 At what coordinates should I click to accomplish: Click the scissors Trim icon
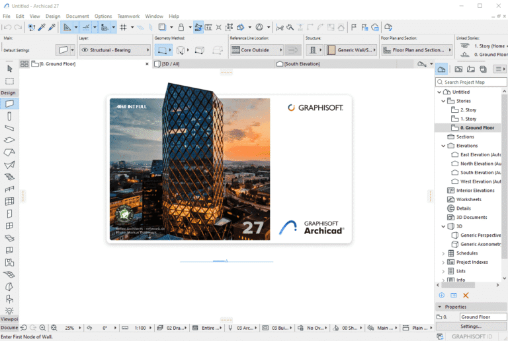point(280,28)
